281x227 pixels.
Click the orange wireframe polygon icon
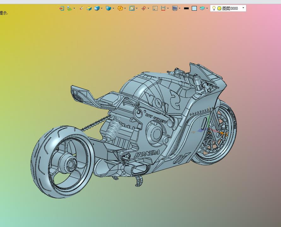coord(120,9)
